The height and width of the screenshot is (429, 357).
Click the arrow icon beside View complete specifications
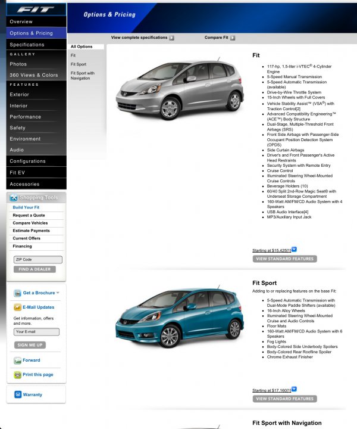tap(171, 38)
